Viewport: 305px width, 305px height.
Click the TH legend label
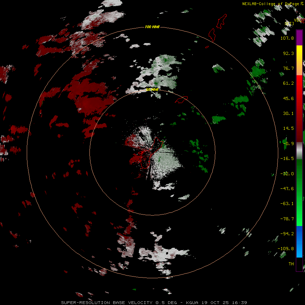pos(291,264)
